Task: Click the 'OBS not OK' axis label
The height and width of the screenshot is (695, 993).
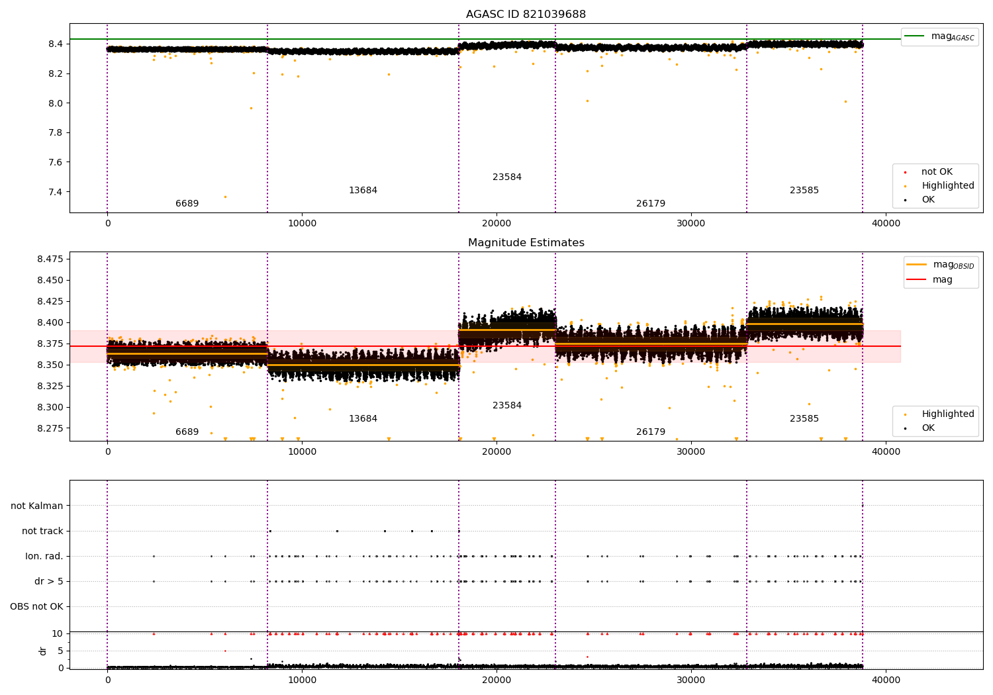Action: 36,607
